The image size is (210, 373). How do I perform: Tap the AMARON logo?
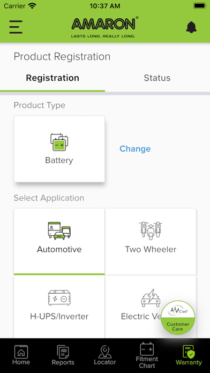click(104, 27)
